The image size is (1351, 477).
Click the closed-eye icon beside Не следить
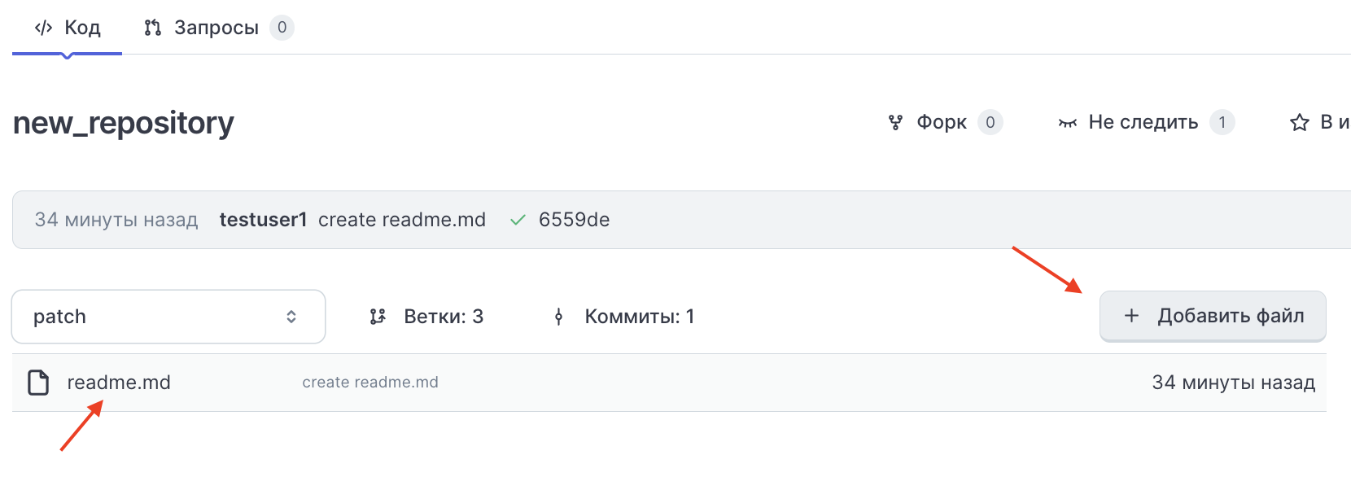click(1067, 123)
